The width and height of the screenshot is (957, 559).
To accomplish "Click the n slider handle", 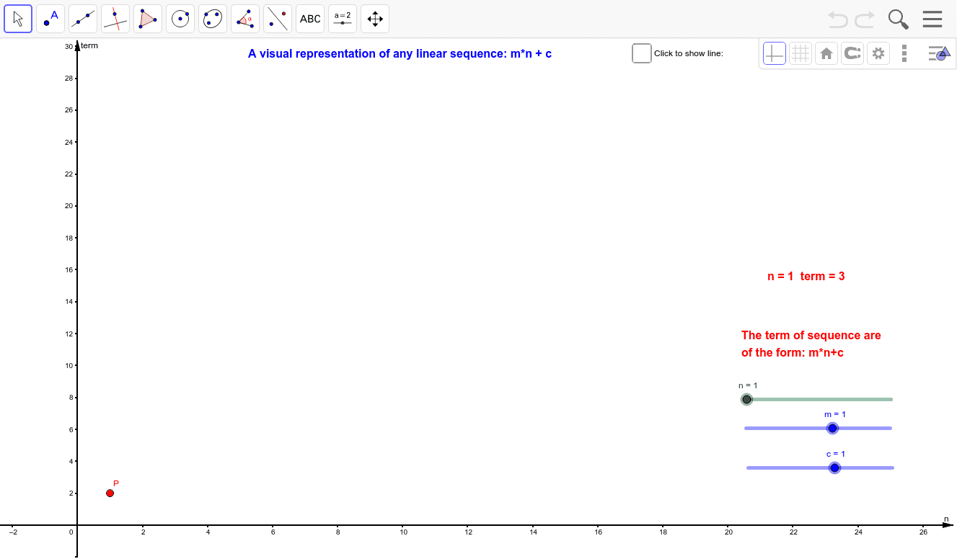I will pos(746,399).
